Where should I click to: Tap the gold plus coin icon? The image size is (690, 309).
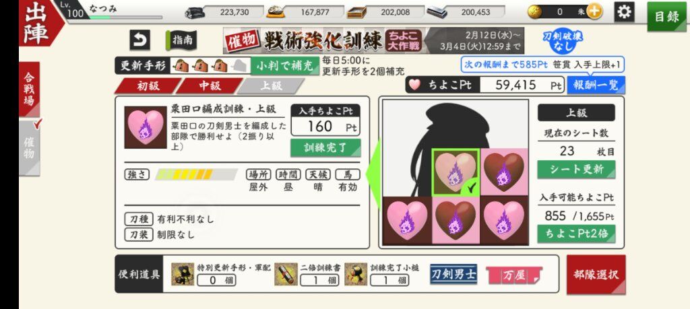[x=594, y=12]
